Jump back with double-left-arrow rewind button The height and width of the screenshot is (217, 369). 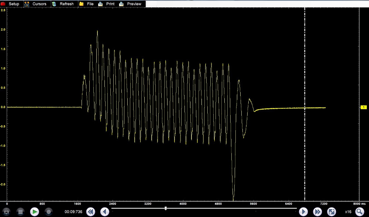90,212
